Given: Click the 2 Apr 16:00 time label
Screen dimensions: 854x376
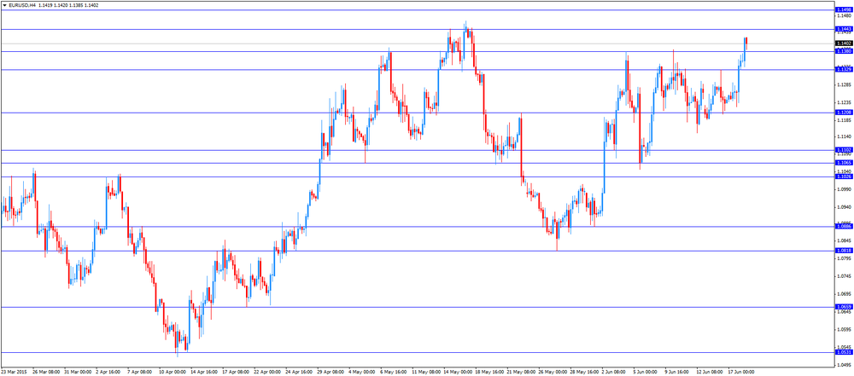Looking at the screenshot, I should coord(108,373).
